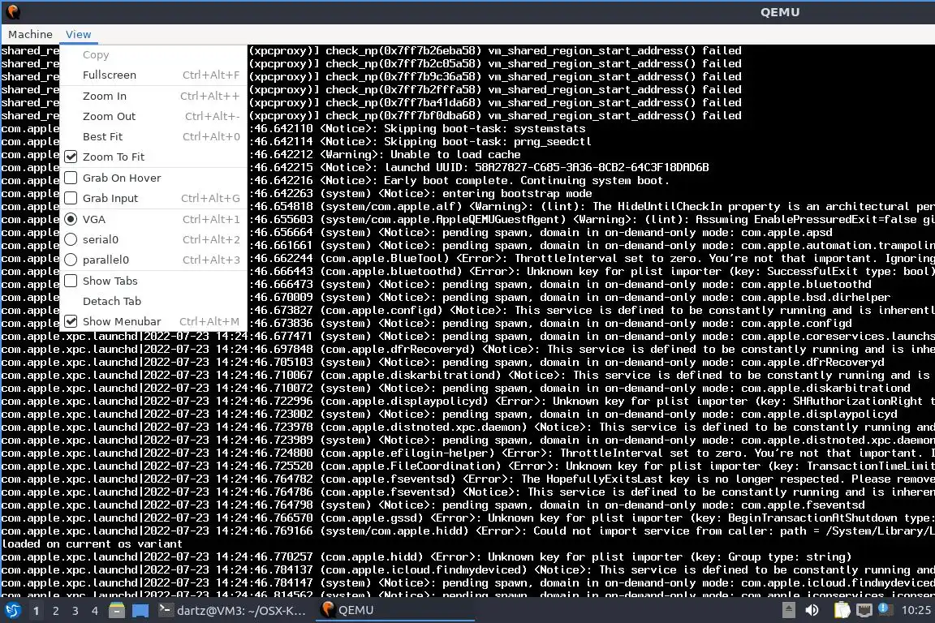Switch to the dartz@VM3 terminal window
Viewport: 935px width, 623px height.
coord(233,610)
